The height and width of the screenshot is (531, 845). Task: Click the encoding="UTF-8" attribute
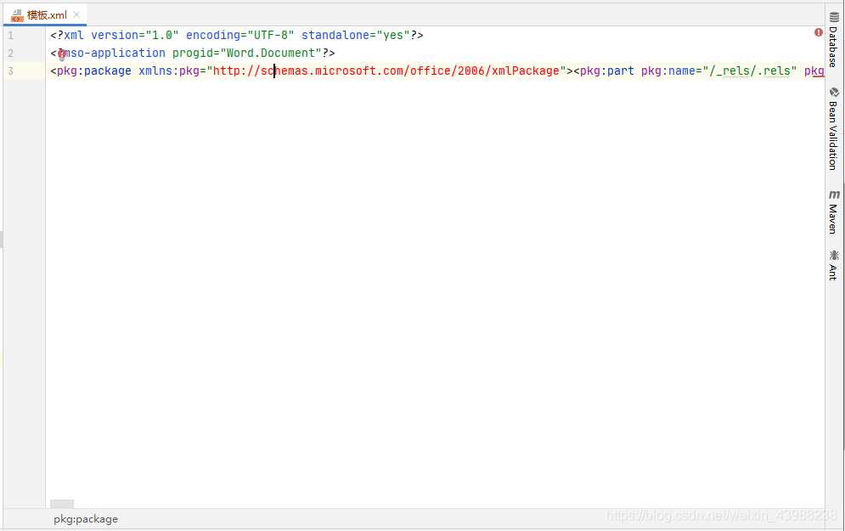pyautogui.click(x=240, y=36)
